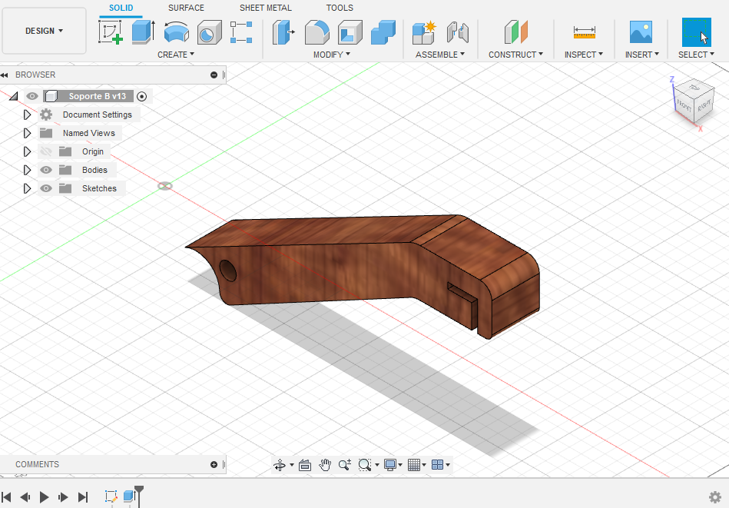Expand the Sketches folder

tap(27, 188)
